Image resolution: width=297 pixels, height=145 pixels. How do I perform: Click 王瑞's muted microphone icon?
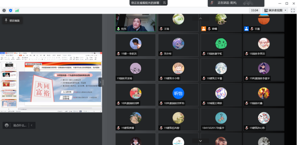pos(161,29)
